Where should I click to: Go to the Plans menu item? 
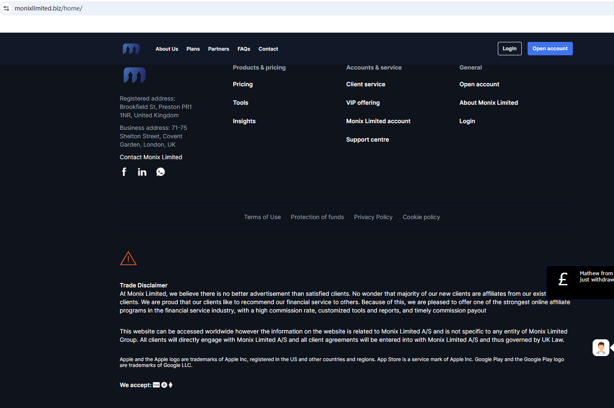[x=193, y=49]
